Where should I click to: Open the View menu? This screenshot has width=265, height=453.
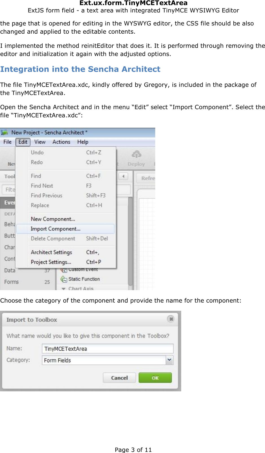click(40, 142)
